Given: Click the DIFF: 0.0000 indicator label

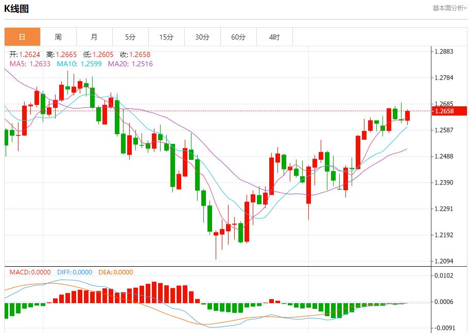Looking at the screenshot, I should coord(74,272).
